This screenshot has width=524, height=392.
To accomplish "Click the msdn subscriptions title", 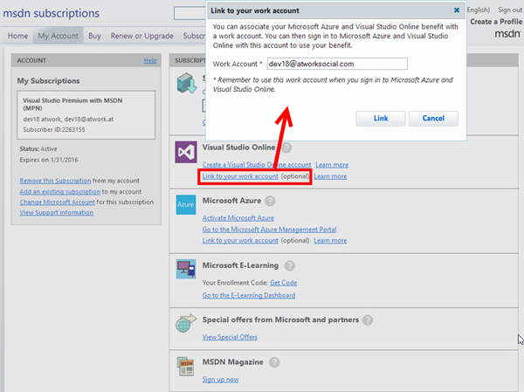I will (x=52, y=13).
